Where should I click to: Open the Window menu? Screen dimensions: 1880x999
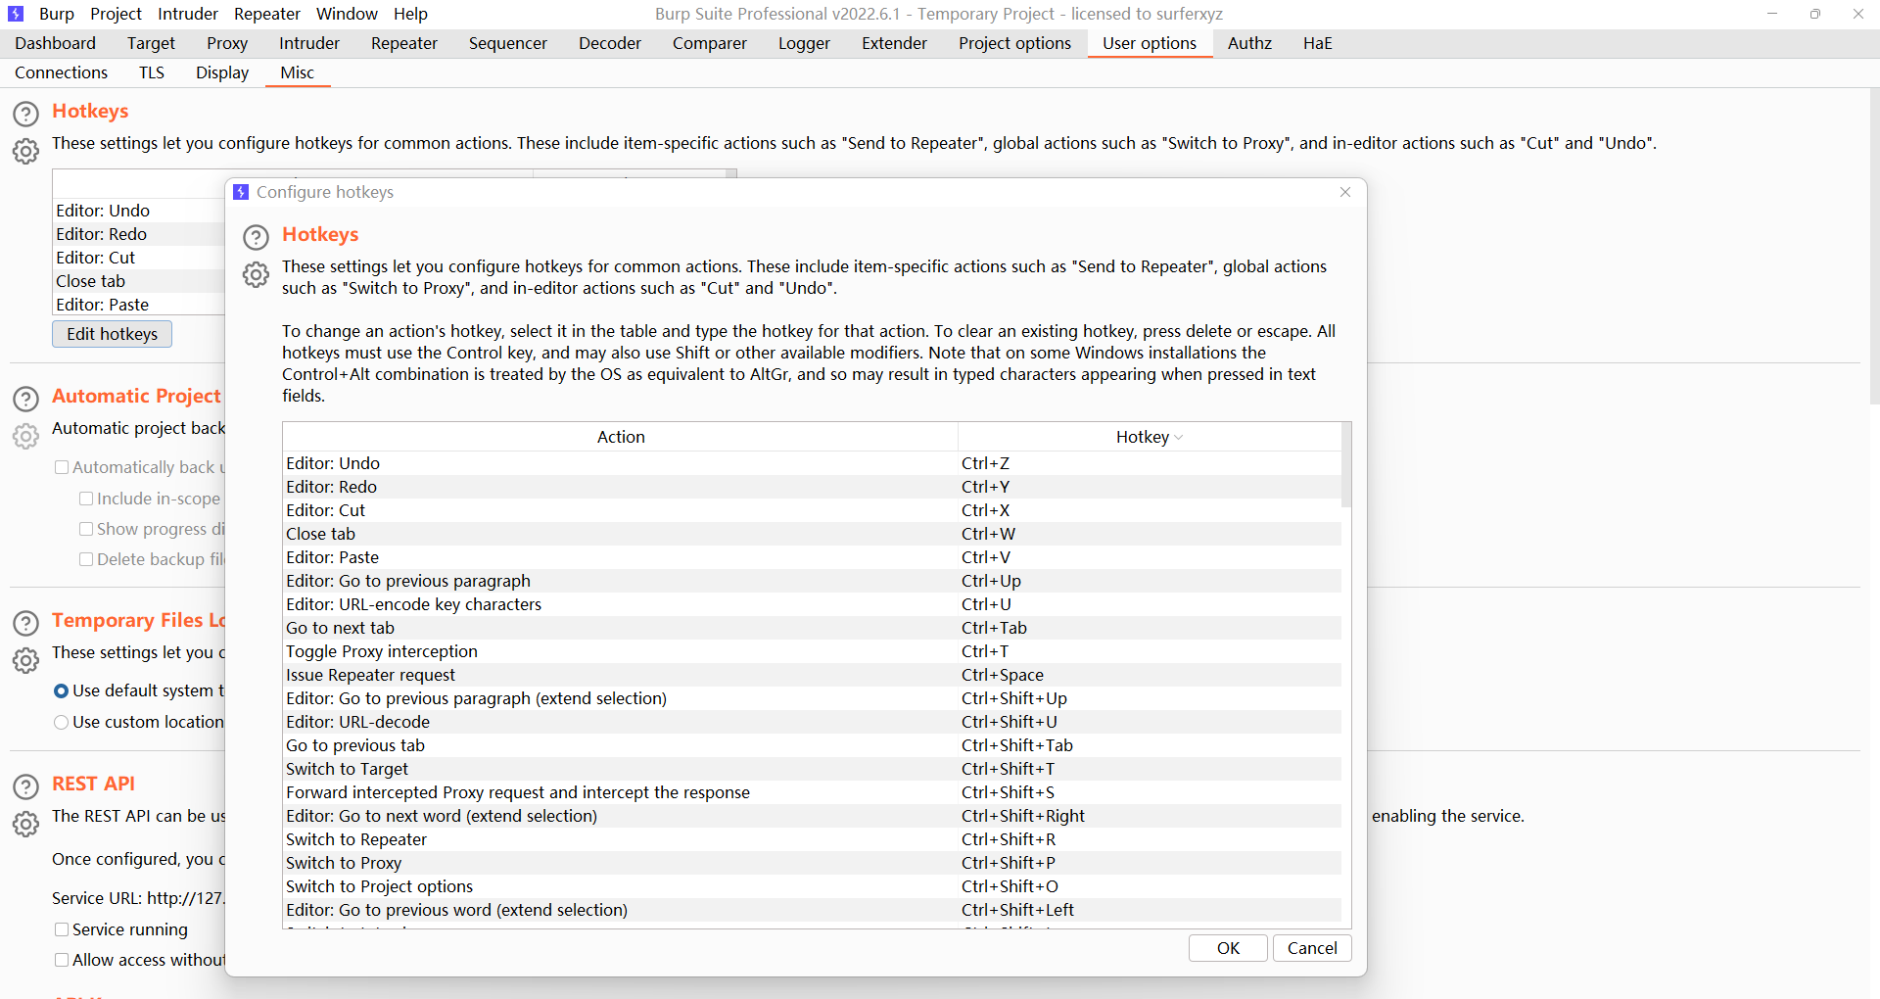[x=347, y=14]
